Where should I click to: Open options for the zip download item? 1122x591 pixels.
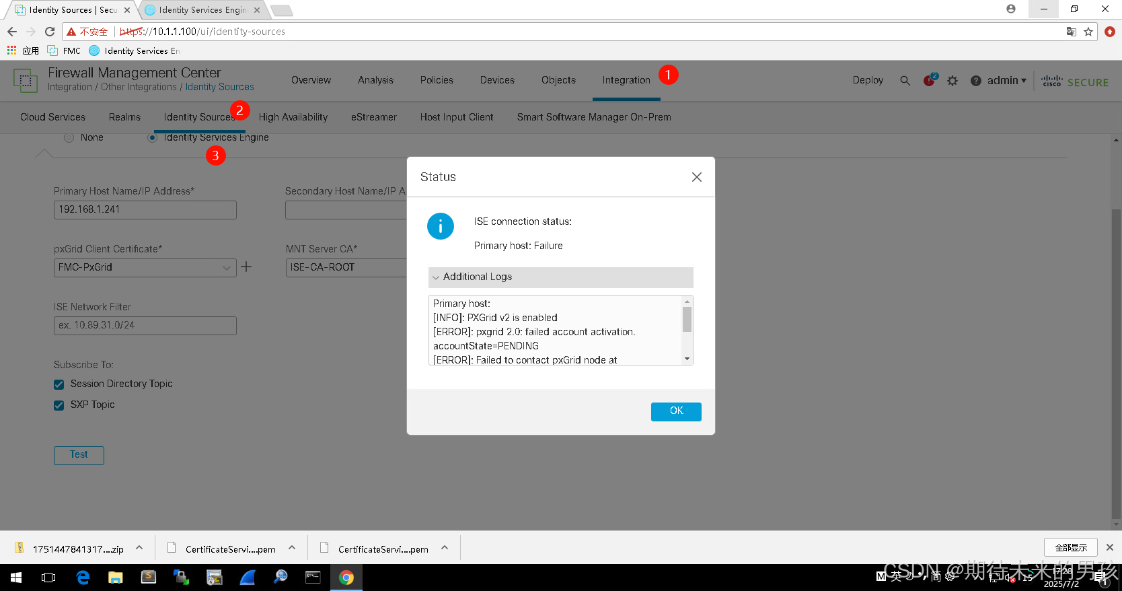[x=139, y=548]
